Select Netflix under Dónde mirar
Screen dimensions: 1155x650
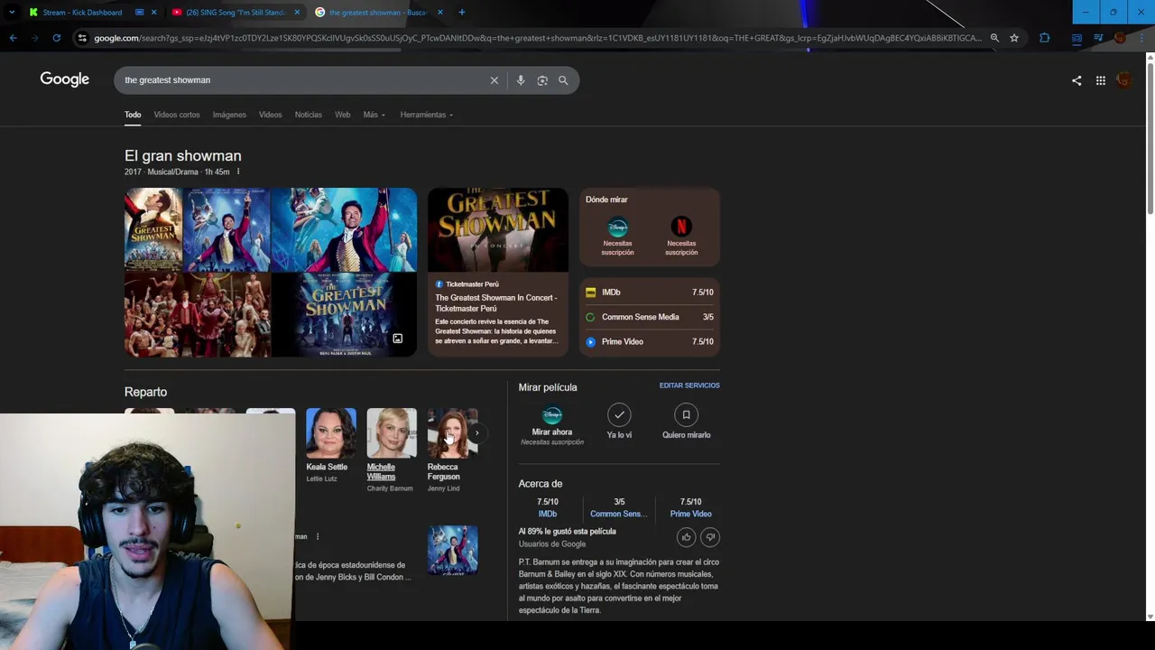pyautogui.click(x=681, y=236)
